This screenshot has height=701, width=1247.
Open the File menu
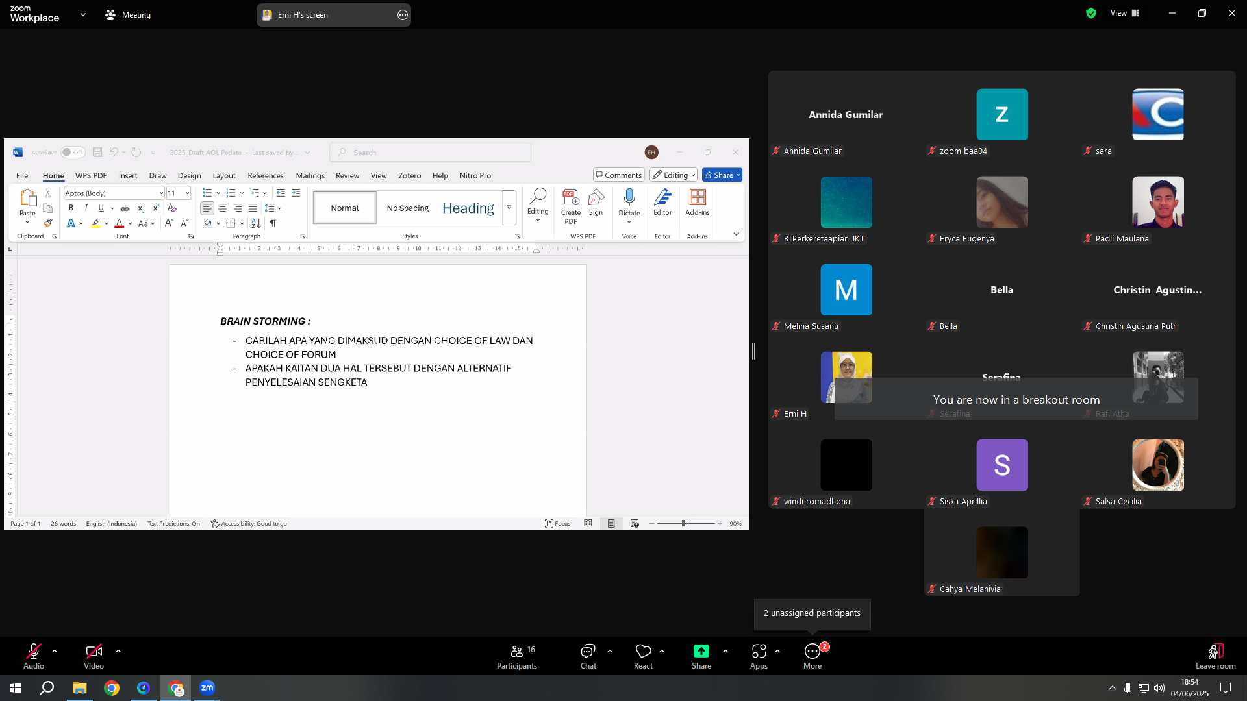(22, 176)
